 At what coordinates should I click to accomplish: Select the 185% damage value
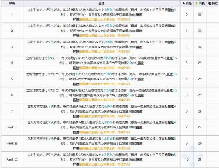[x=108, y=10]
